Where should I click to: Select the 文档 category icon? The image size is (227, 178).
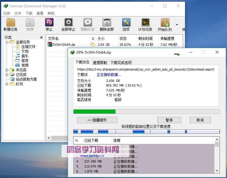(x=18, y=51)
